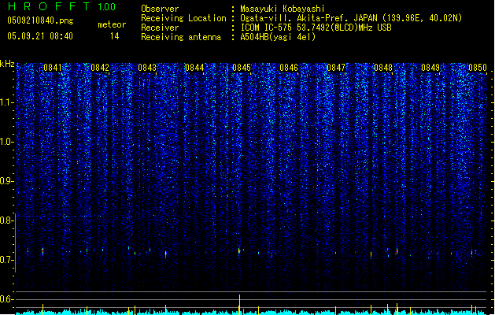Click the 0843 time marker

[x=147, y=67]
